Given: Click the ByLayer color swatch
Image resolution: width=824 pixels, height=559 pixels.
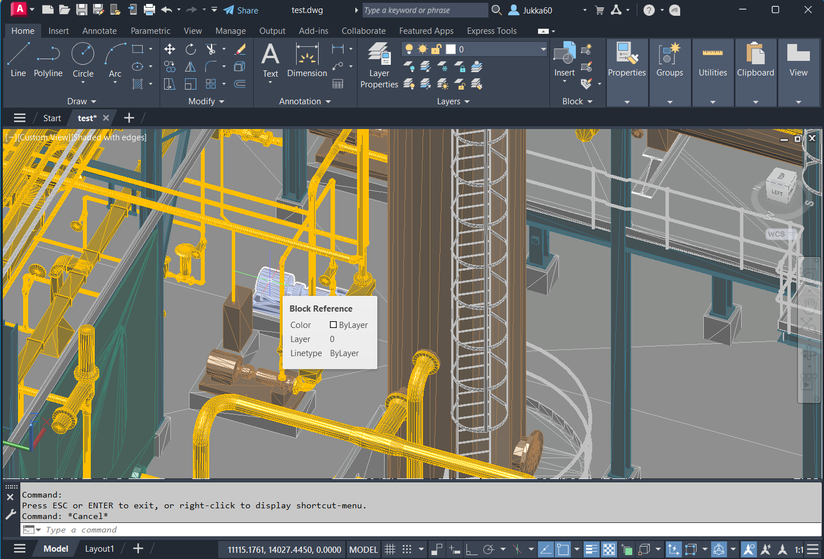Looking at the screenshot, I should coord(333,325).
